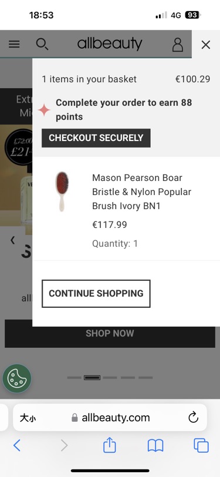Tap the search magnifier icon

(42, 44)
